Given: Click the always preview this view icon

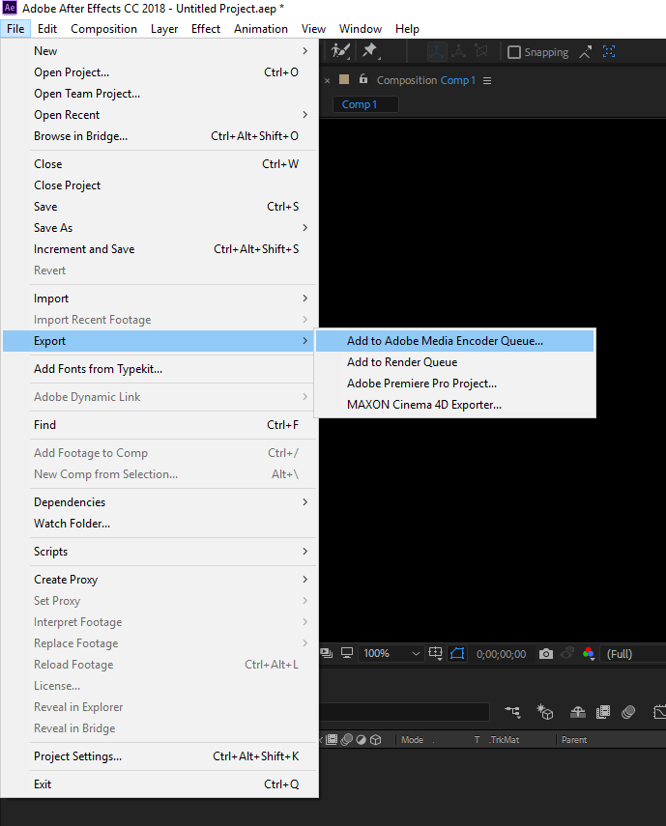Looking at the screenshot, I should (327, 653).
